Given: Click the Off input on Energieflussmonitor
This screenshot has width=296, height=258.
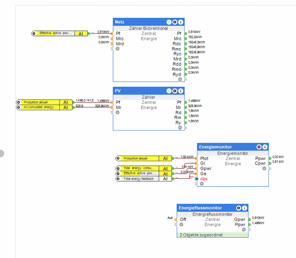Looking at the screenshot, I should point(183,219).
